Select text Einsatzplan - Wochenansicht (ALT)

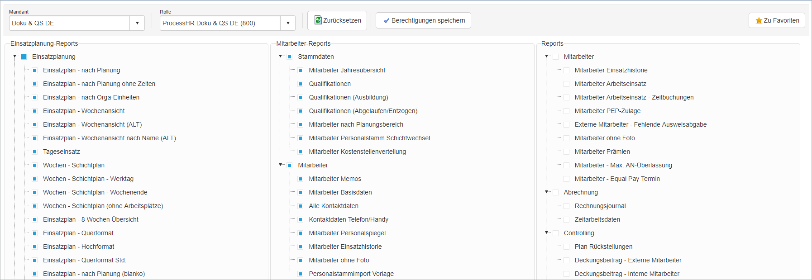point(92,124)
